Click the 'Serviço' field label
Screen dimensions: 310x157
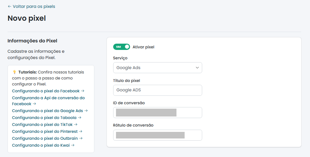click(120, 58)
